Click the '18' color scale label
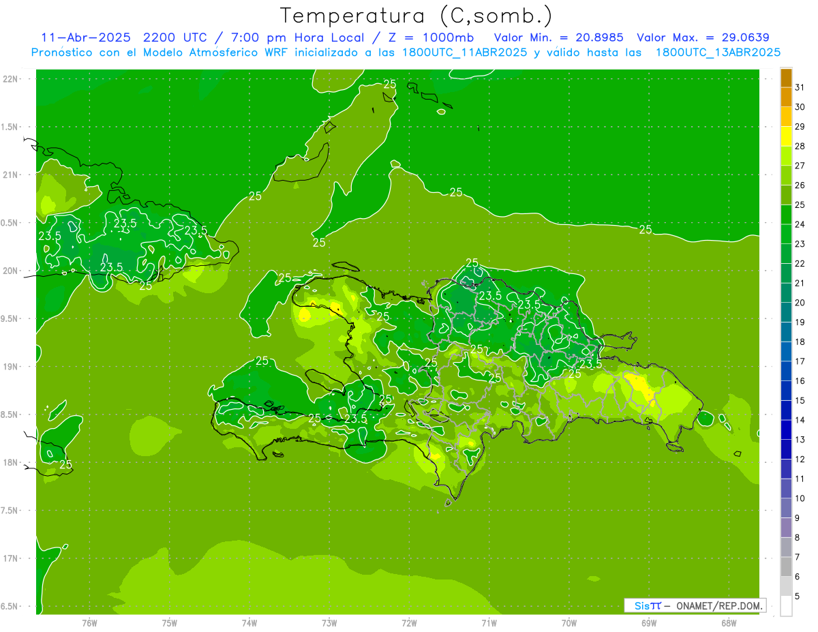Viewport: 818px width, 632px height. point(800,342)
